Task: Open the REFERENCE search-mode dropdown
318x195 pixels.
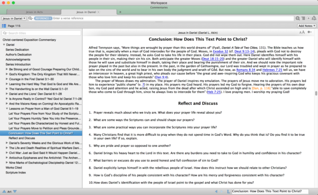Action: click(43, 18)
